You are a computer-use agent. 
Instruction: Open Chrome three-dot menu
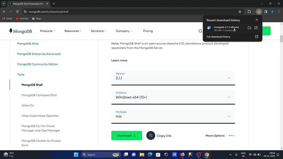tap(279, 12)
